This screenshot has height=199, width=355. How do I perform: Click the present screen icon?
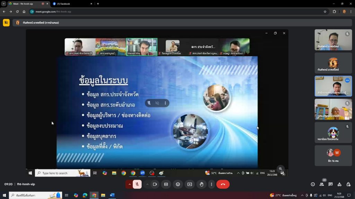[x=190, y=184]
